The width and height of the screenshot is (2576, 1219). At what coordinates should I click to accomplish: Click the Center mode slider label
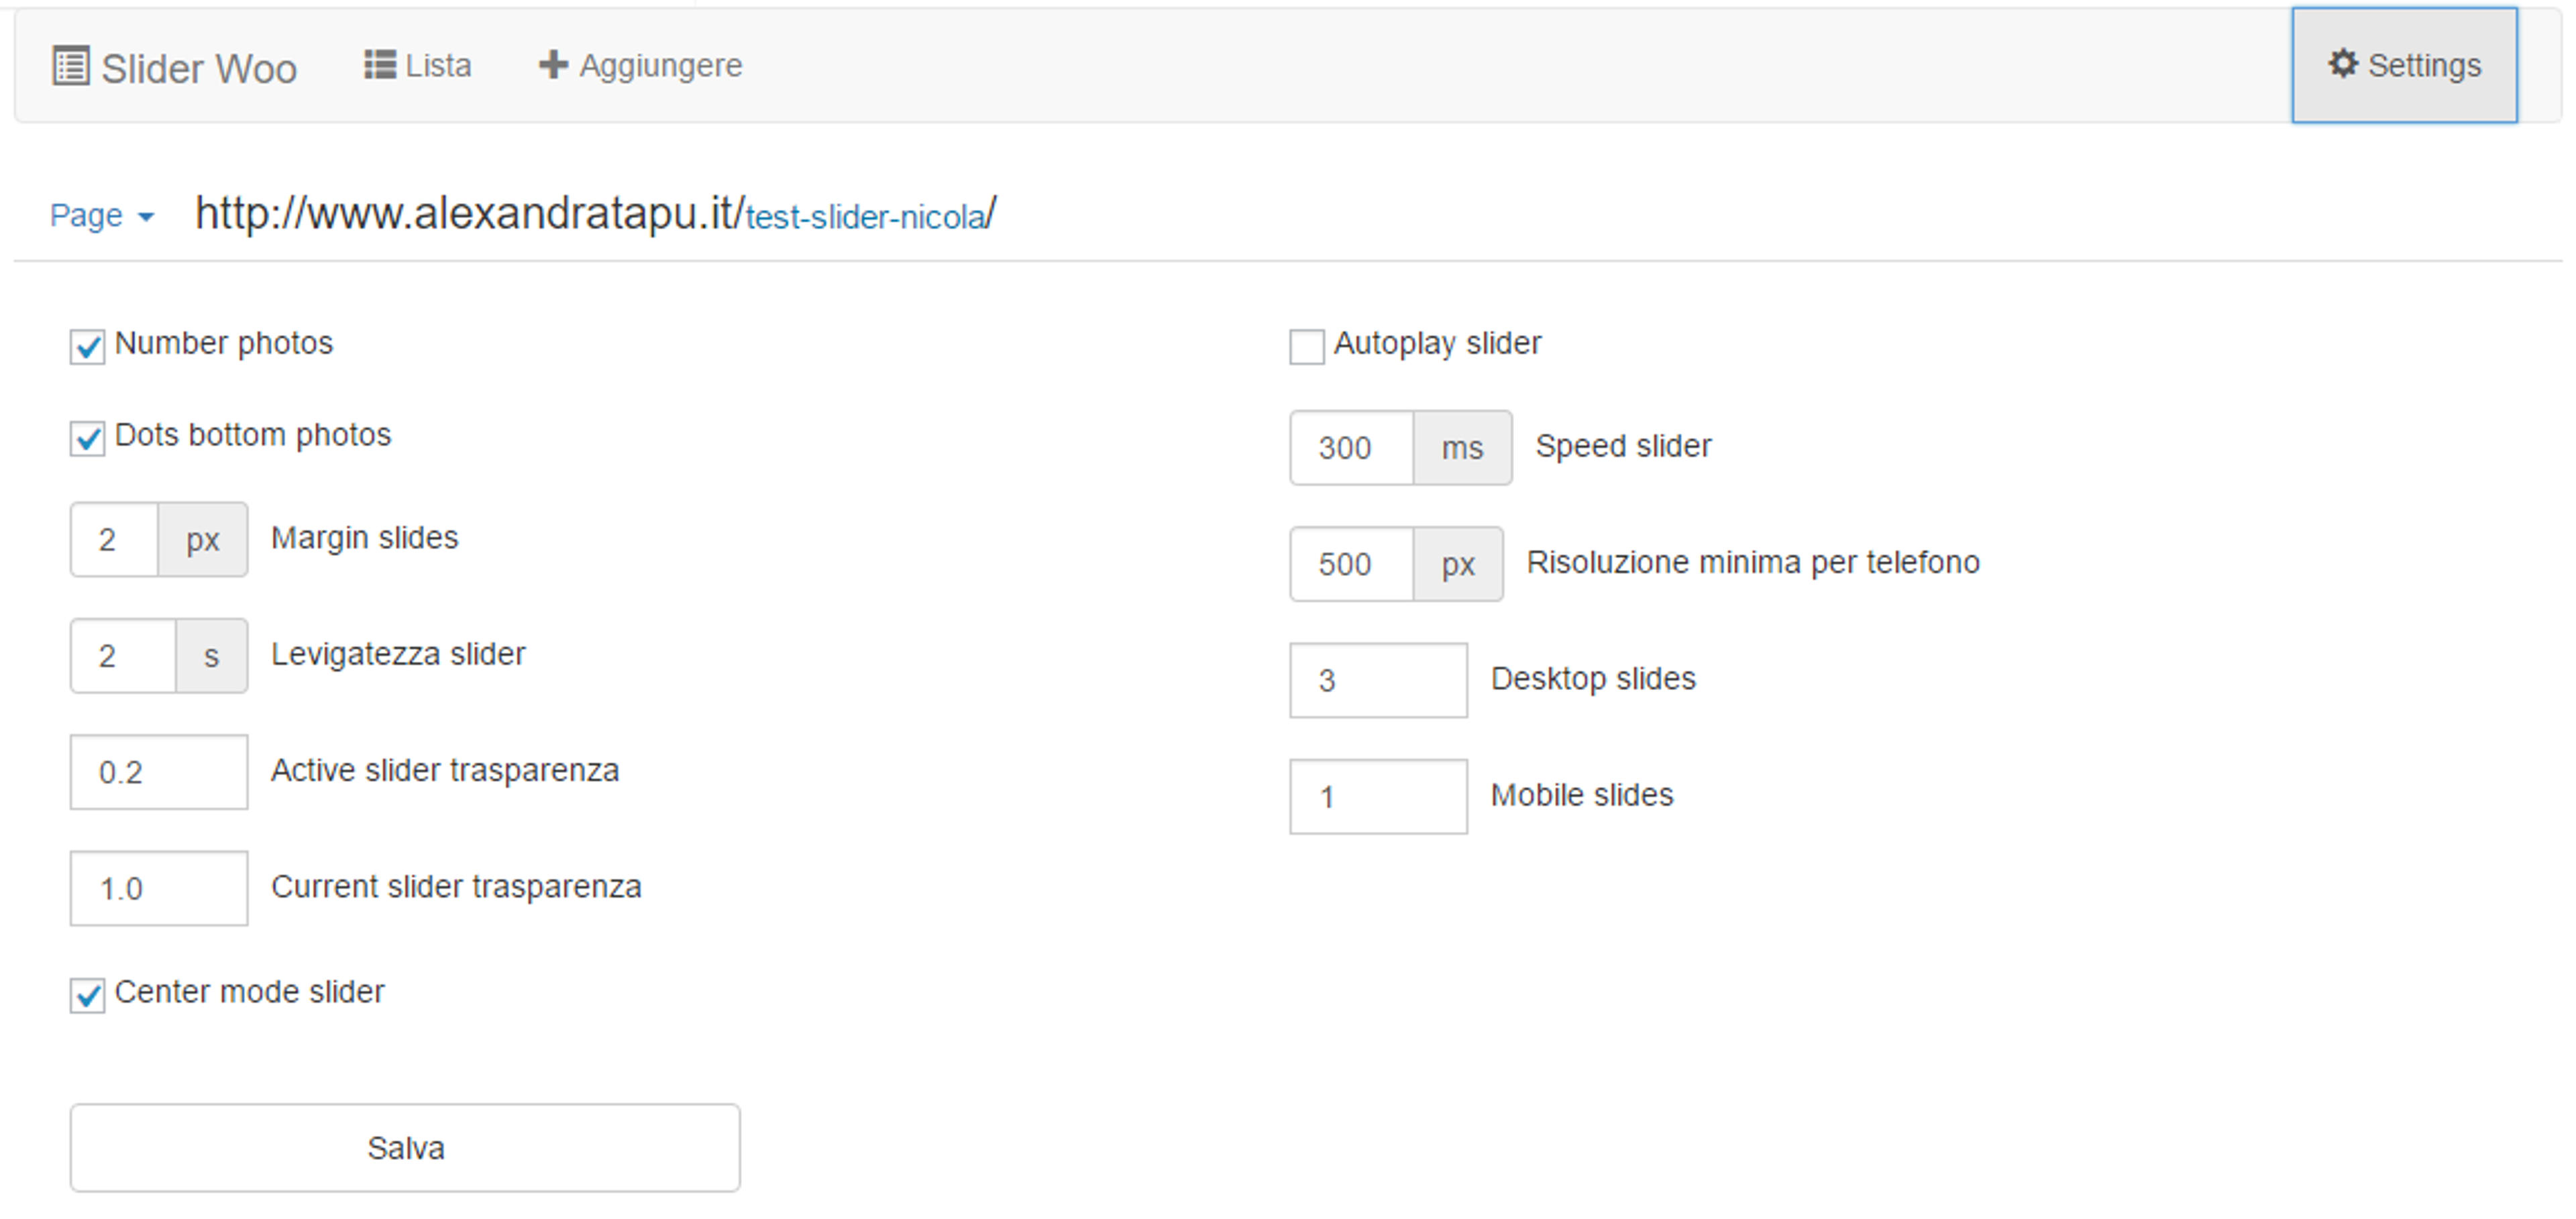[x=250, y=991]
